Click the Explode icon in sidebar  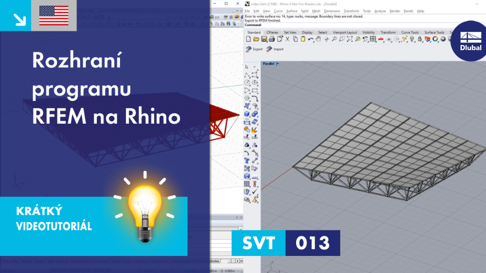pyautogui.click(x=254, y=129)
